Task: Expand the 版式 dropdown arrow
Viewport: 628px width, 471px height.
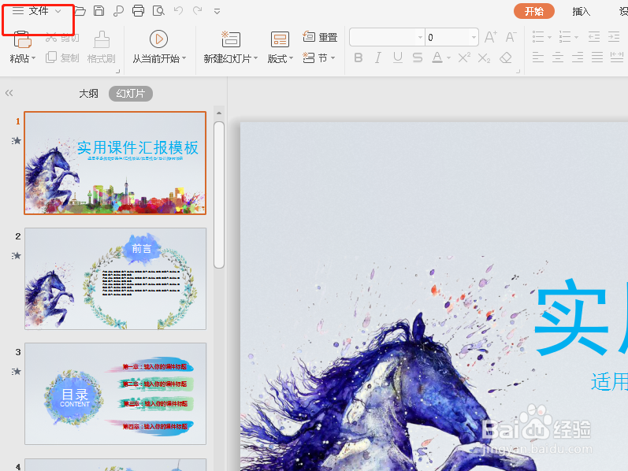Action: (x=292, y=58)
